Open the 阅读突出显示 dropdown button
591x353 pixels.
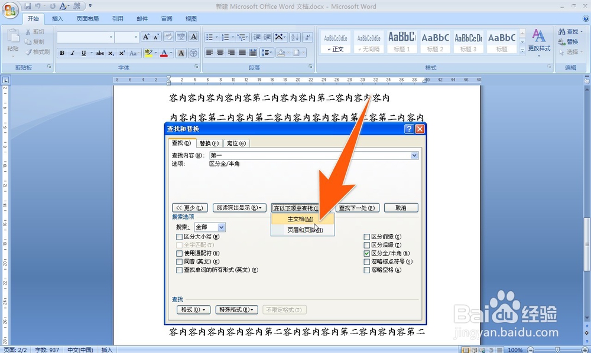240,208
